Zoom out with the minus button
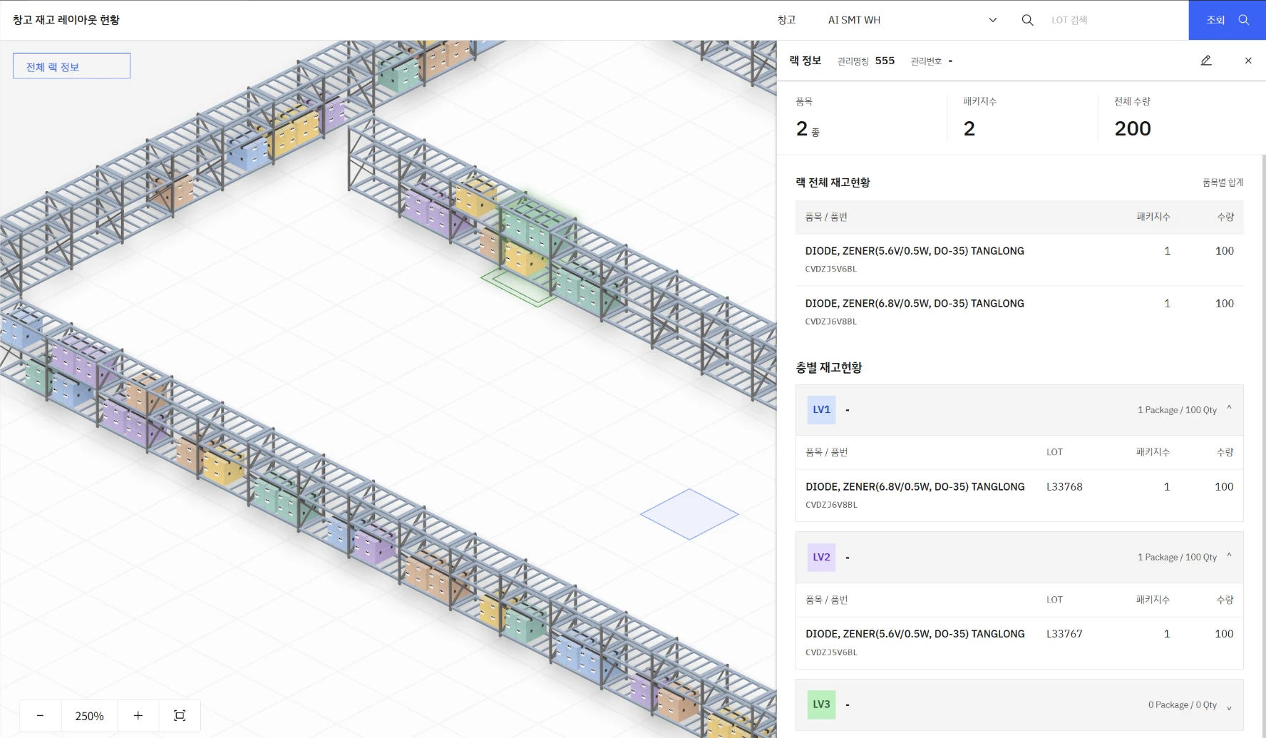Viewport: 1266px width, 738px height. (40, 715)
